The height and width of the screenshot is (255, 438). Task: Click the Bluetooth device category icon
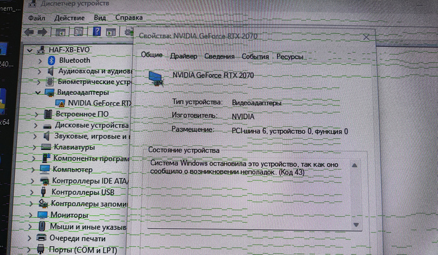pos(50,61)
